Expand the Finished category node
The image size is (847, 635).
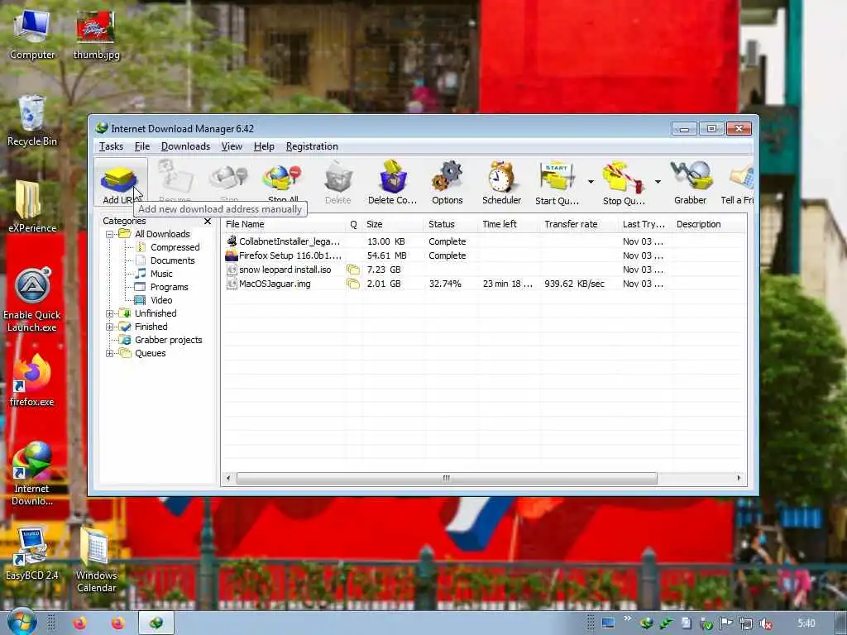(x=110, y=327)
